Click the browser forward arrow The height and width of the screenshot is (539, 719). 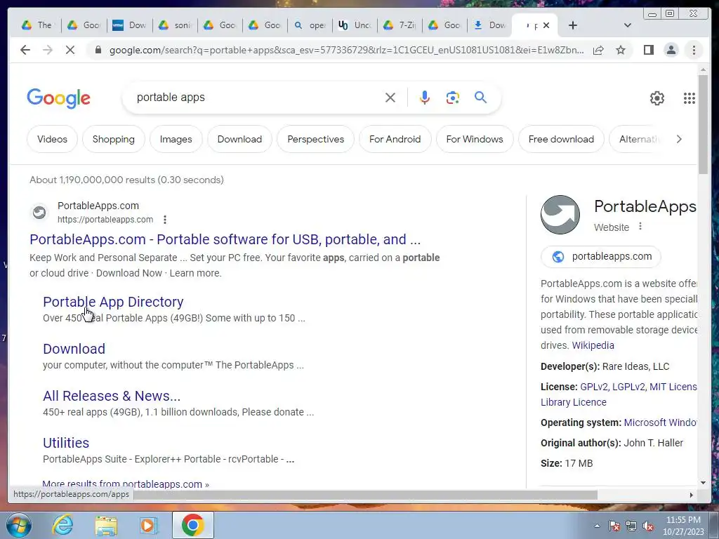coord(48,50)
